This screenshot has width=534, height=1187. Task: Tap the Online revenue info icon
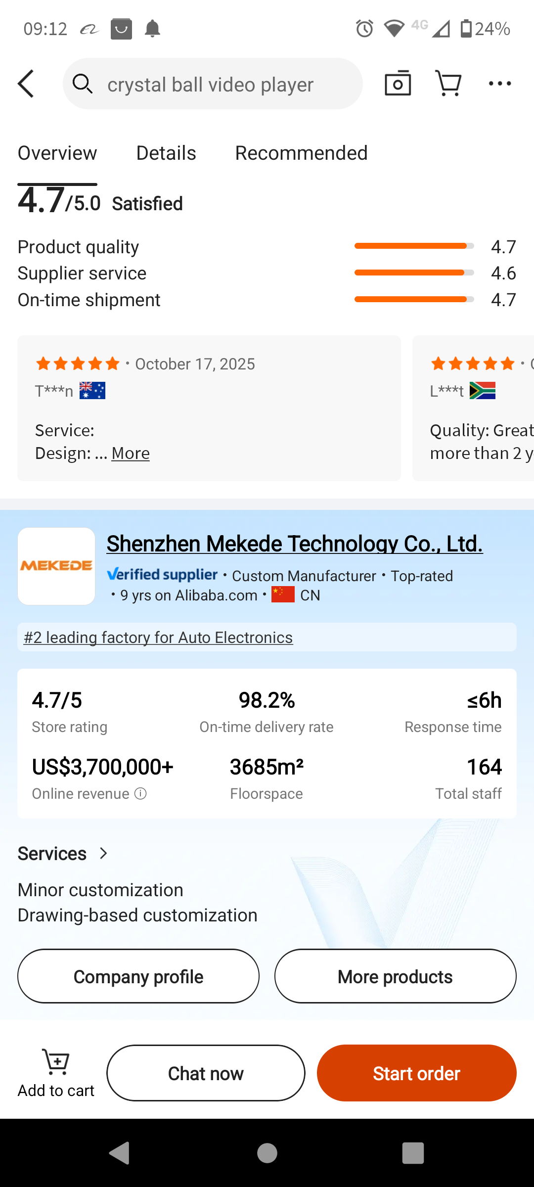(x=141, y=794)
